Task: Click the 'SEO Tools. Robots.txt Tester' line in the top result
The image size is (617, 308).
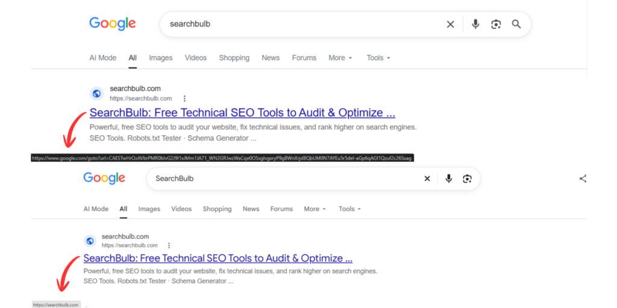Action: (x=173, y=138)
